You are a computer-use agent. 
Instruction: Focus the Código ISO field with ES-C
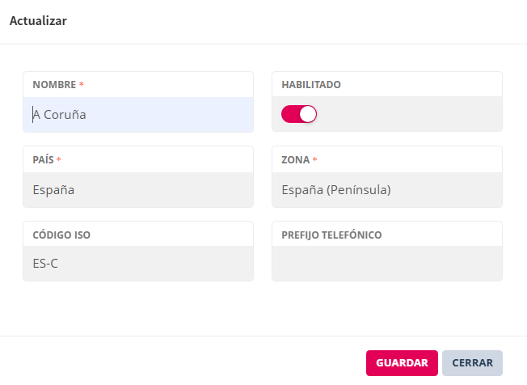pyautogui.click(x=138, y=264)
